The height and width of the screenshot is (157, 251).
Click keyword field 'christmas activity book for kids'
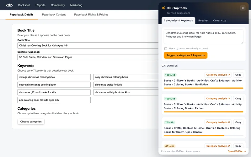tap(126, 92)
